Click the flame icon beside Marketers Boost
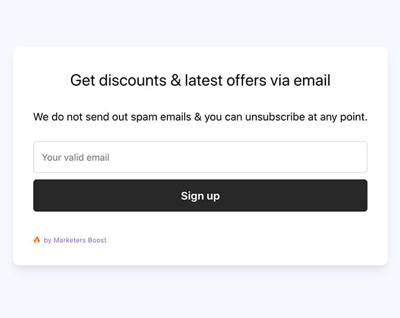The image size is (400, 318). pos(37,240)
